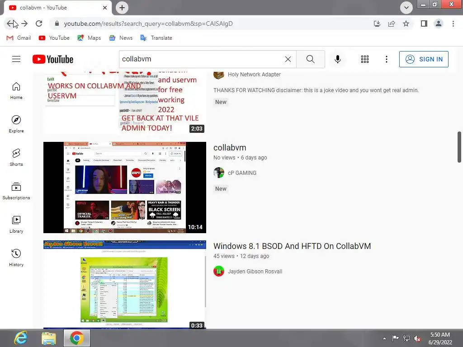Toggle the Chrome side panel
463x347 pixels.
coord(424,23)
